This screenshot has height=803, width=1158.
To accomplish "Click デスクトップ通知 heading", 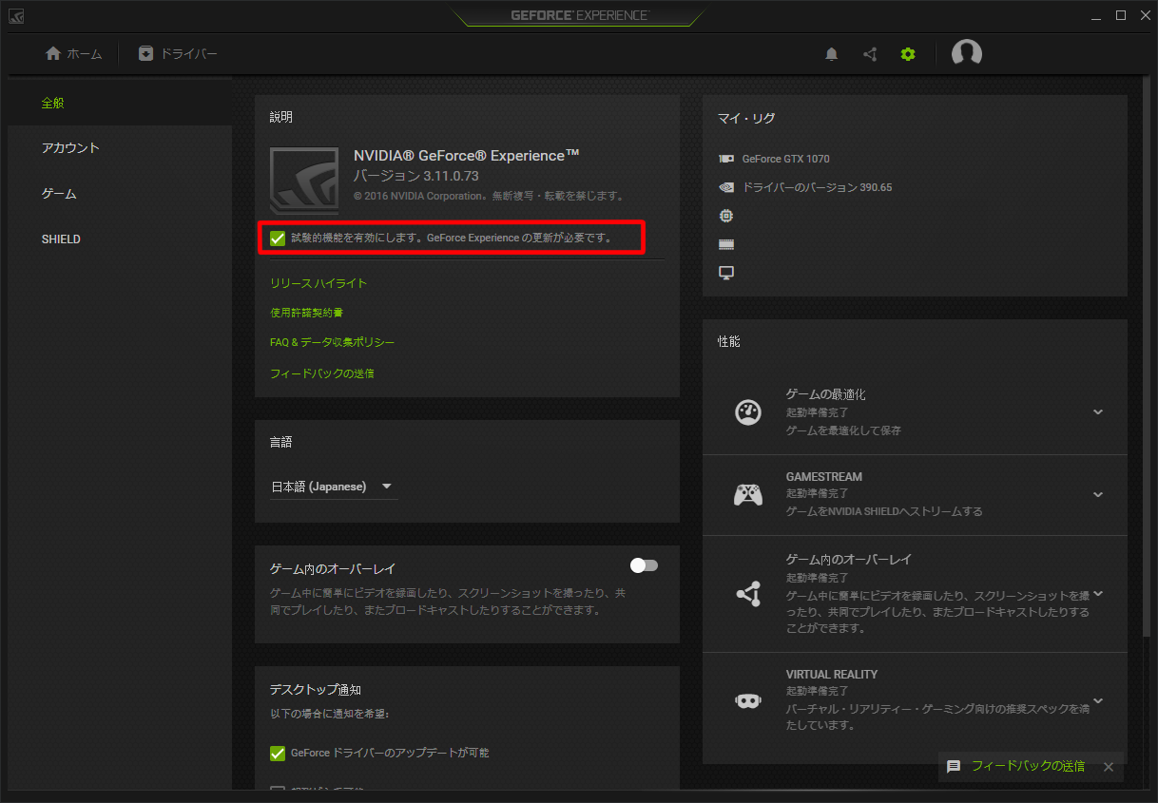I will pyautogui.click(x=316, y=690).
